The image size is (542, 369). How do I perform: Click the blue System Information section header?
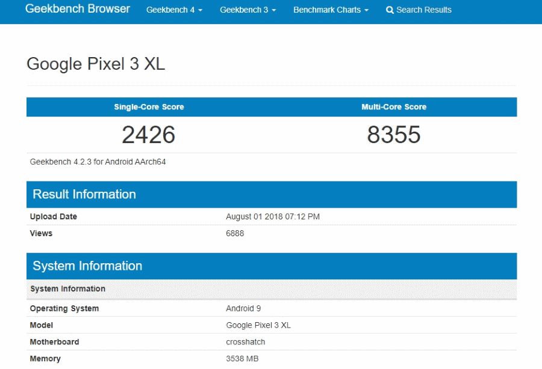tap(272, 266)
